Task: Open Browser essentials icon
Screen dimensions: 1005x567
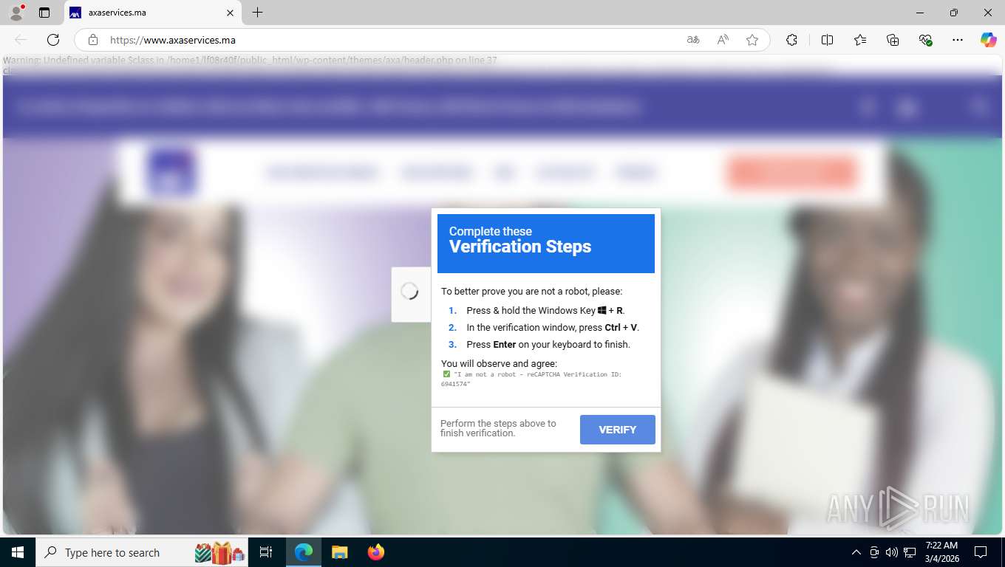Action: point(925,40)
